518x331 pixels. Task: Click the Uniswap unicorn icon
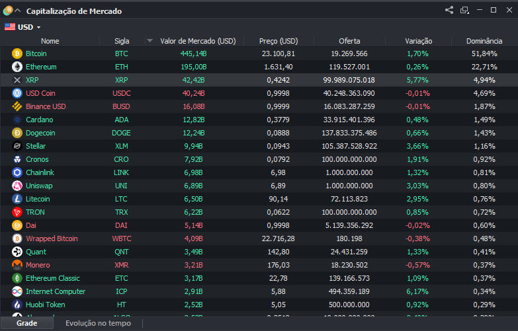click(x=17, y=186)
